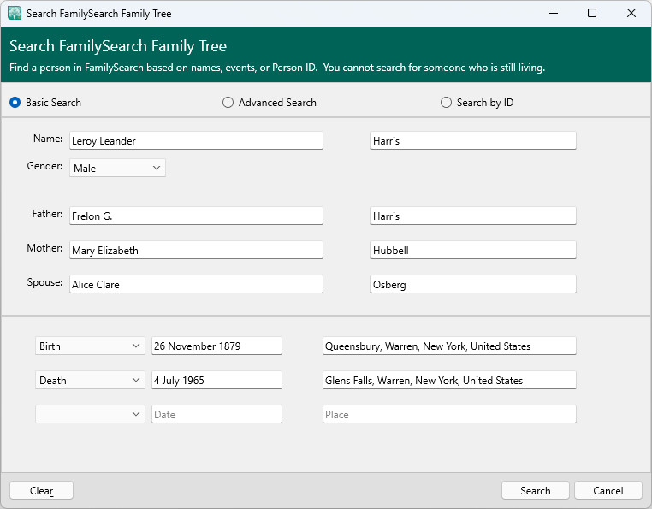The width and height of the screenshot is (652, 509).
Task: Open the Birth event type dropdown
Action: pos(90,346)
